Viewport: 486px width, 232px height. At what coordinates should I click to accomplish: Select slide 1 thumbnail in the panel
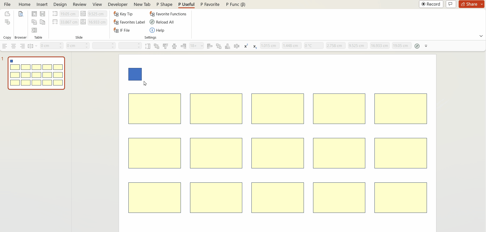[36, 73]
